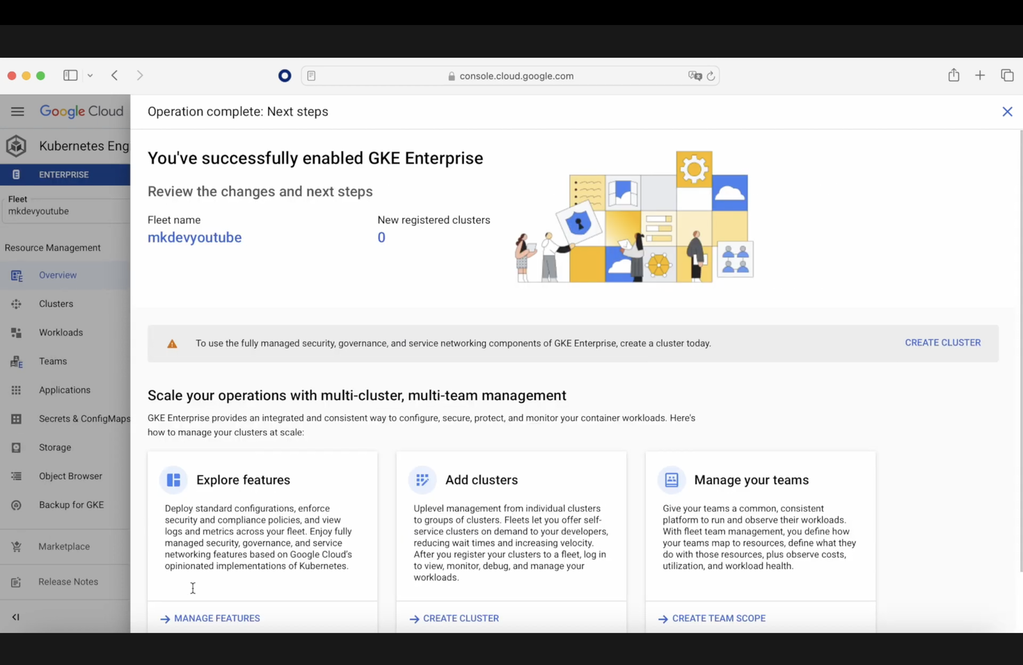Select the ENTERPRISE tab in sidebar

65,175
